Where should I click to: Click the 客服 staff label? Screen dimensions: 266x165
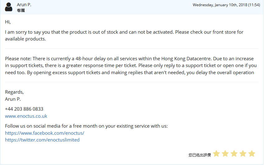point(21,11)
